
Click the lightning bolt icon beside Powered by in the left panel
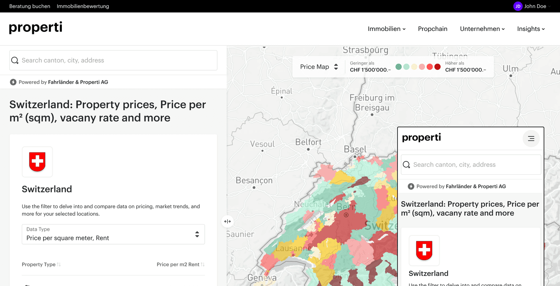click(x=13, y=82)
